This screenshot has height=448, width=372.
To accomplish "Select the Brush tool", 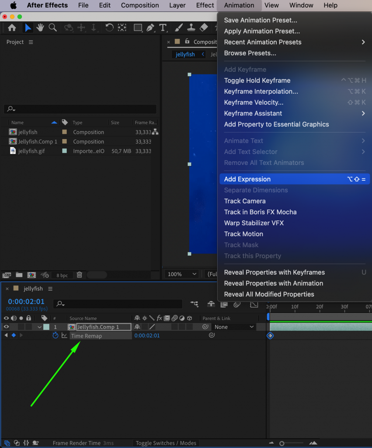I will 179,28.
